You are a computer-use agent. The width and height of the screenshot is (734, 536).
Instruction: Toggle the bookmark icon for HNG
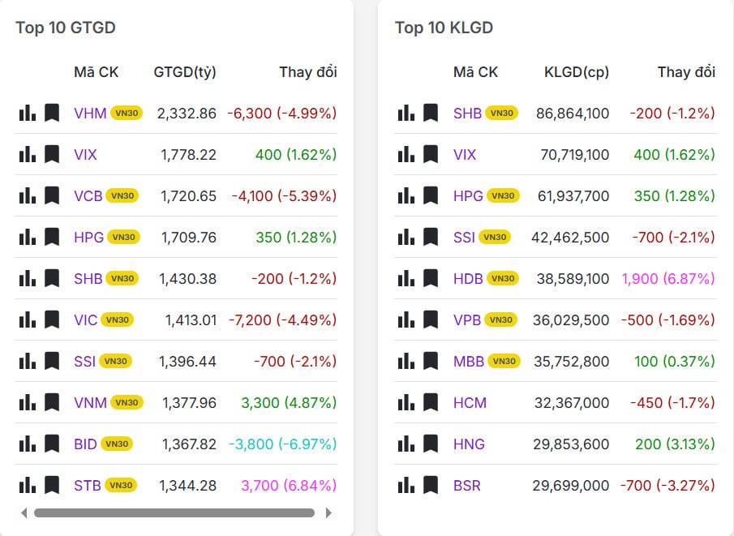(x=430, y=444)
